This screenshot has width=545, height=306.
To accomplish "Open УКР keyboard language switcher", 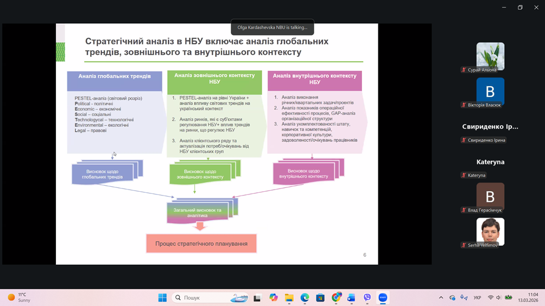I will pos(477,297).
